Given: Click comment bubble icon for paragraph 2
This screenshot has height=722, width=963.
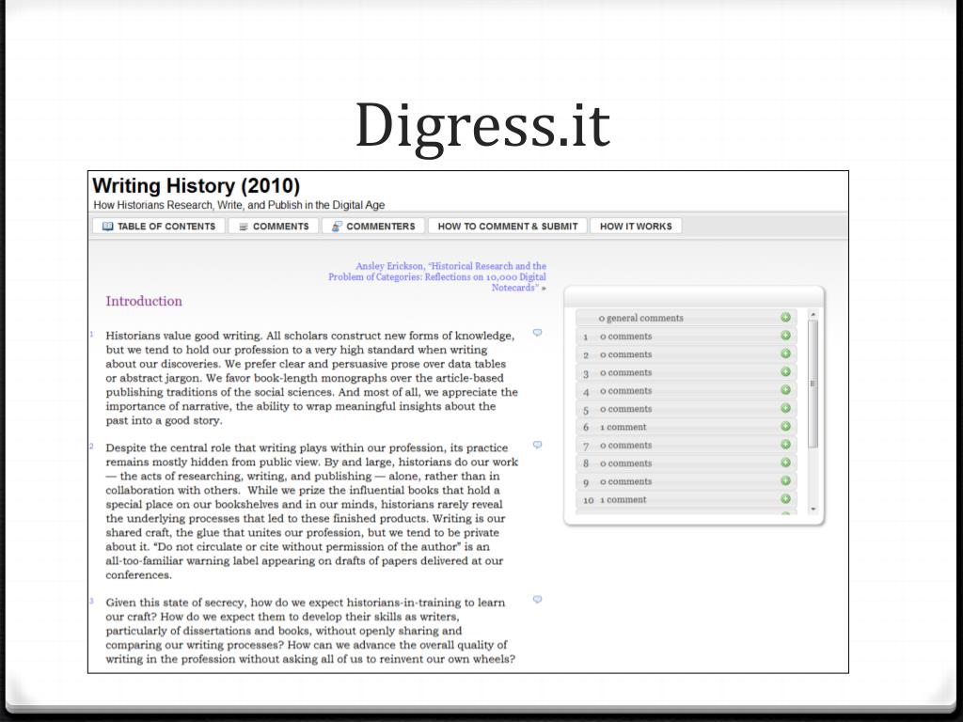Looking at the screenshot, I should [537, 445].
